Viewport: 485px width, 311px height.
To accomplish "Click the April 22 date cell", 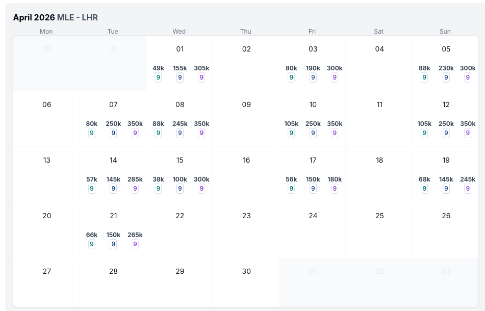I will [180, 229].
